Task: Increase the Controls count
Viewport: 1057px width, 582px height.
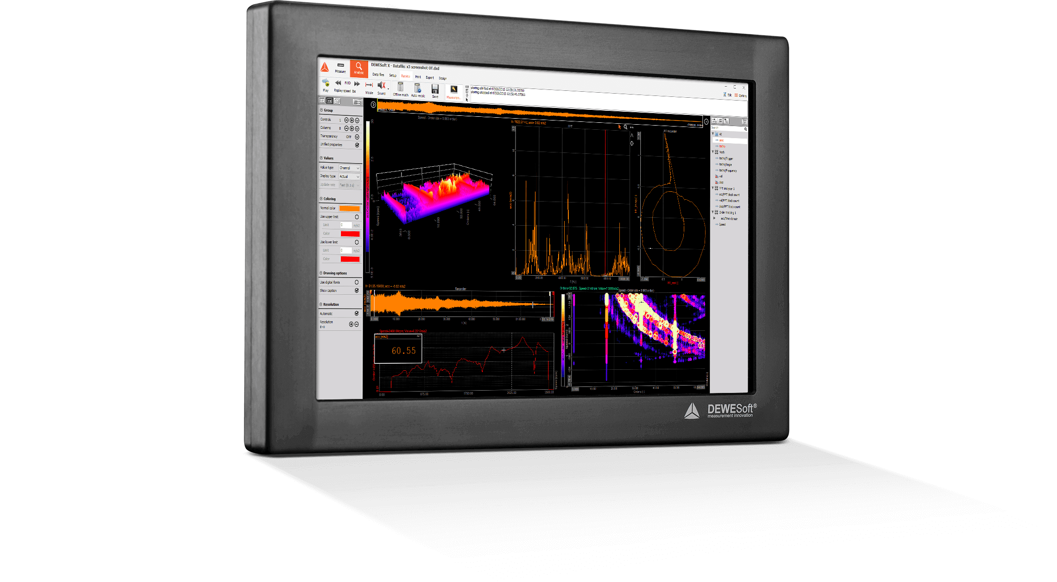Action: pyautogui.click(x=351, y=120)
